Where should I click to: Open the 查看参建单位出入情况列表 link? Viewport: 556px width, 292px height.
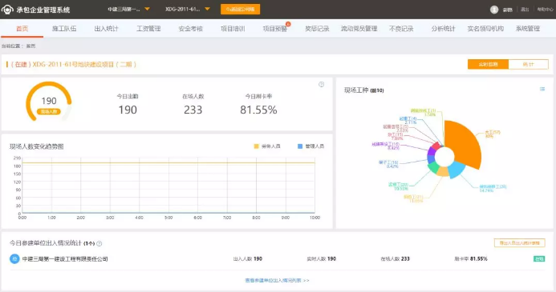tap(277, 280)
